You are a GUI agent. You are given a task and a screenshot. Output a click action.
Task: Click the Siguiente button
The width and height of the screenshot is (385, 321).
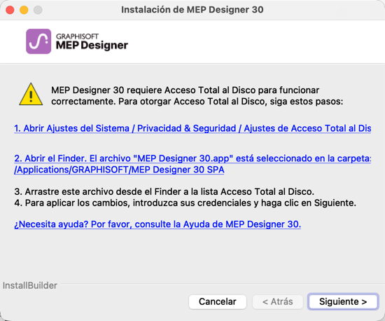343,301
